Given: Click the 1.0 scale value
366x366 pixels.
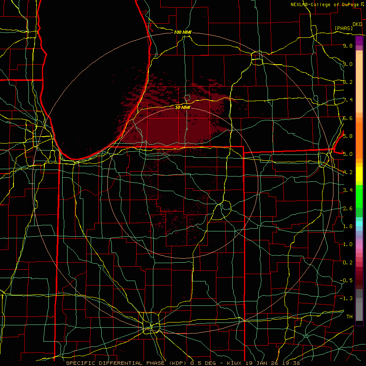Looking at the screenshot, I should tap(348, 244).
